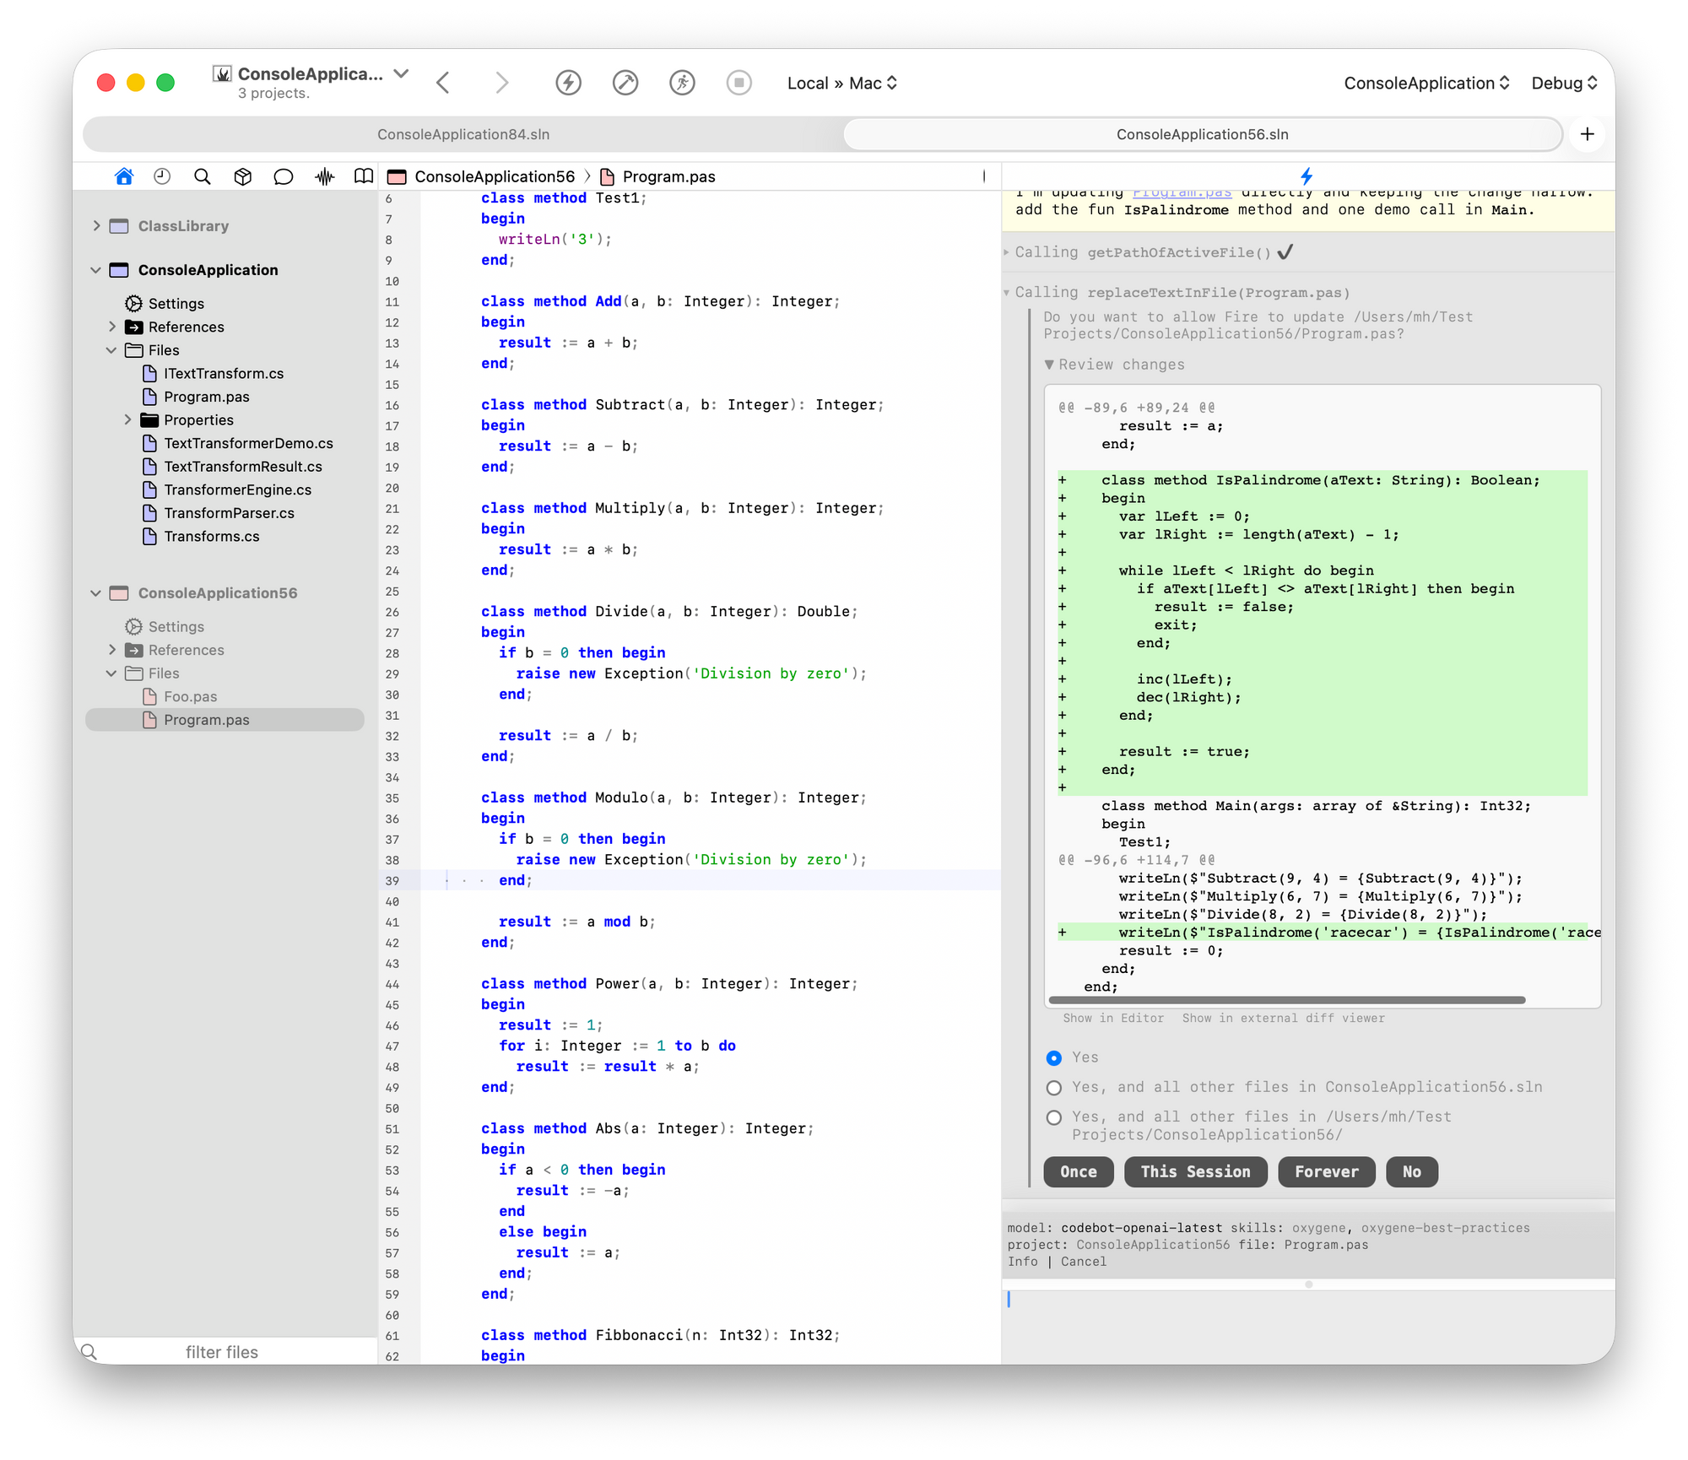Open the recent history clock icon
The width and height of the screenshot is (1688, 1460).
[162, 176]
